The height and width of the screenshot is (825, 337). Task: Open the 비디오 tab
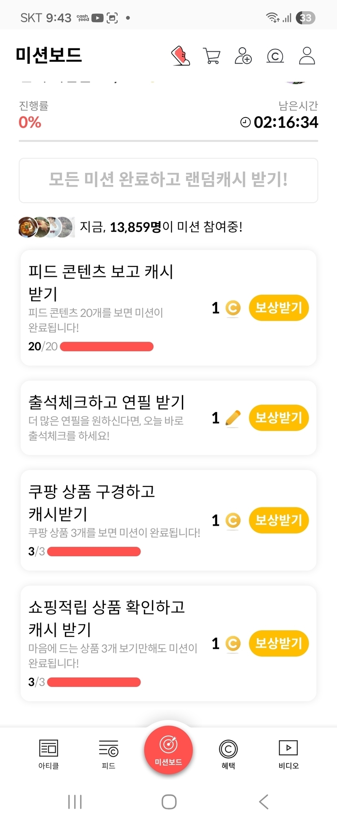click(x=288, y=753)
